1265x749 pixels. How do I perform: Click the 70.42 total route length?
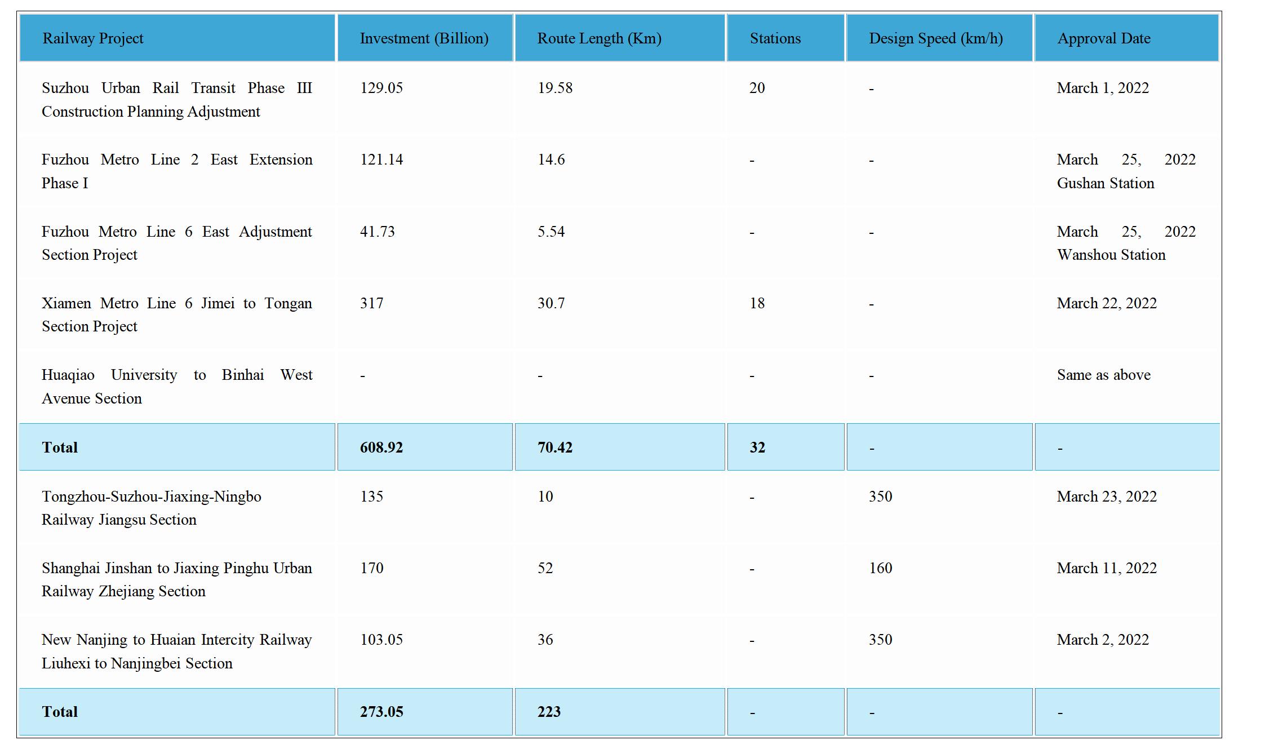pos(554,447)
